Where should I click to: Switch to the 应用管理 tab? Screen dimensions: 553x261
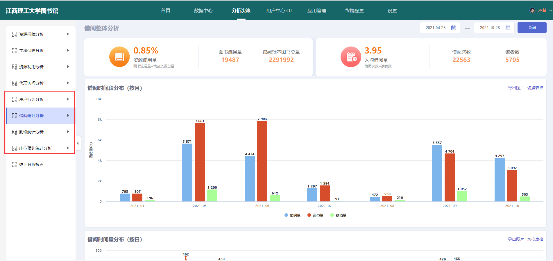pos(317,10)
